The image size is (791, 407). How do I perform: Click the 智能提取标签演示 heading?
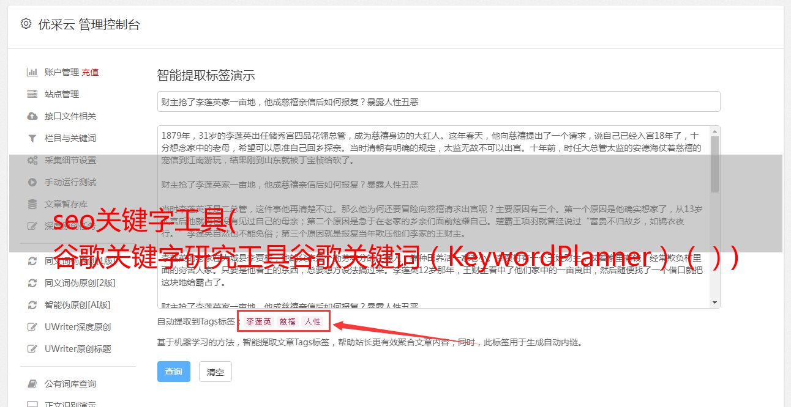pos(206,76)
